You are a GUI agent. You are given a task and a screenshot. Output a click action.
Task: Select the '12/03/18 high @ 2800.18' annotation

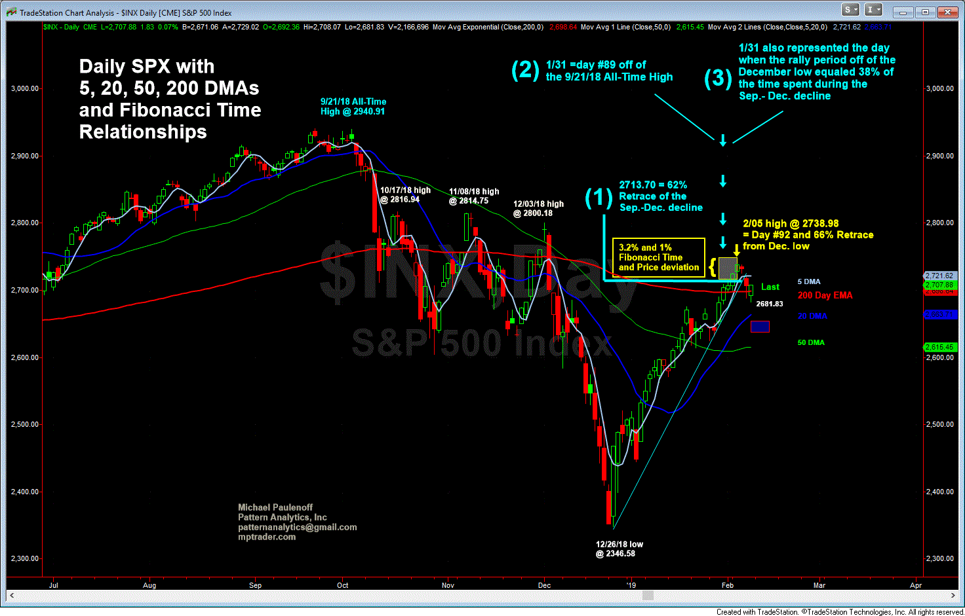pyautogui.click(x=538, y=209)
